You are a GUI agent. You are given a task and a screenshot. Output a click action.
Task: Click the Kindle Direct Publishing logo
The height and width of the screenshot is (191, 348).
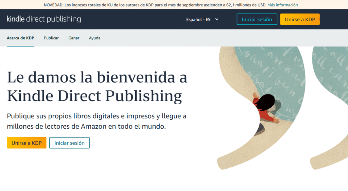coord(44,19)
